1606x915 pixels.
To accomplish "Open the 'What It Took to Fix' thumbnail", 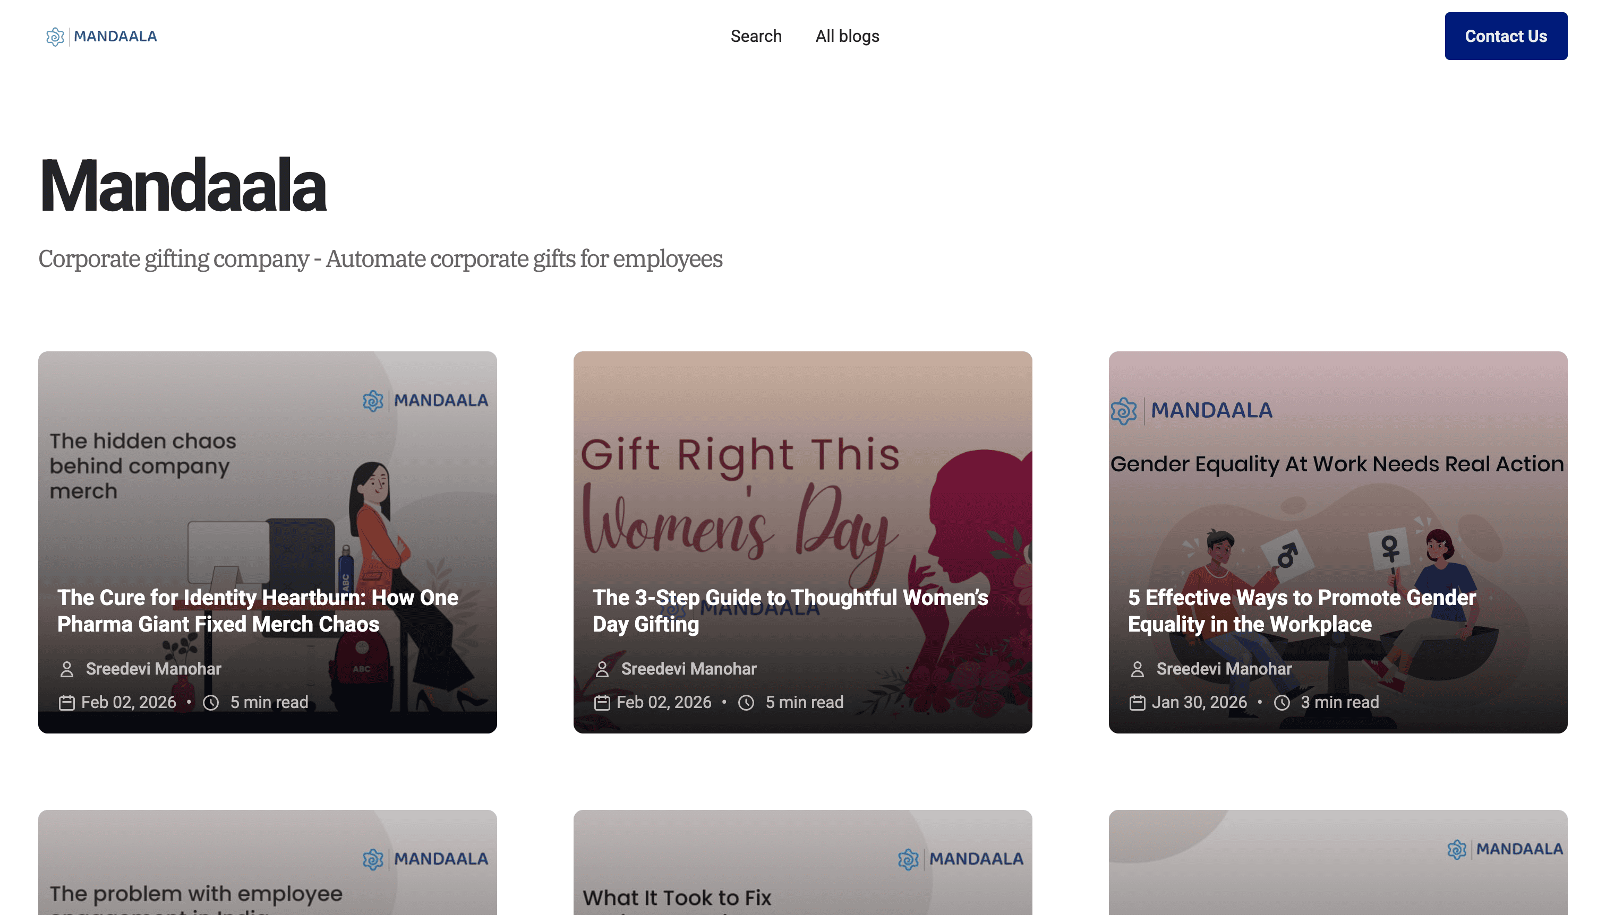I will pyautogui.click(x=802, y=867).
